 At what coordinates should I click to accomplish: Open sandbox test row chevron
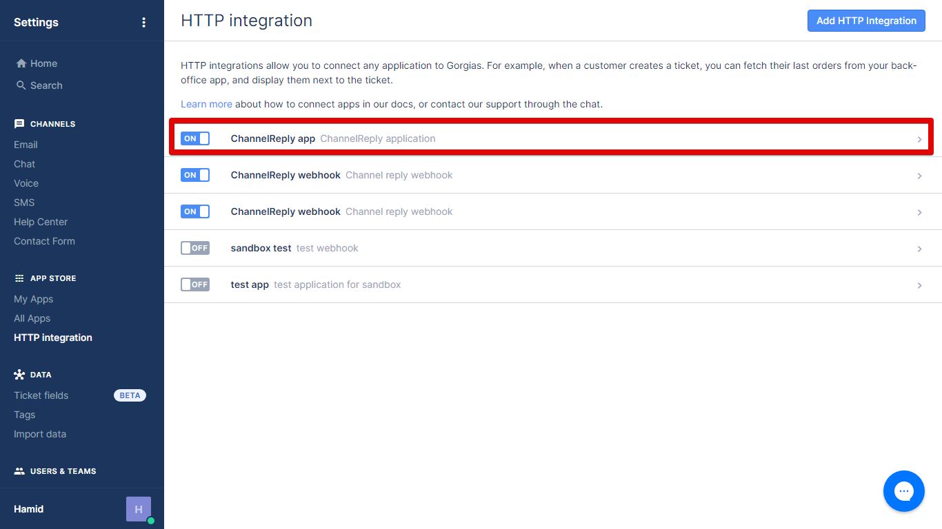pyautogui.click(x=919, y=249)
